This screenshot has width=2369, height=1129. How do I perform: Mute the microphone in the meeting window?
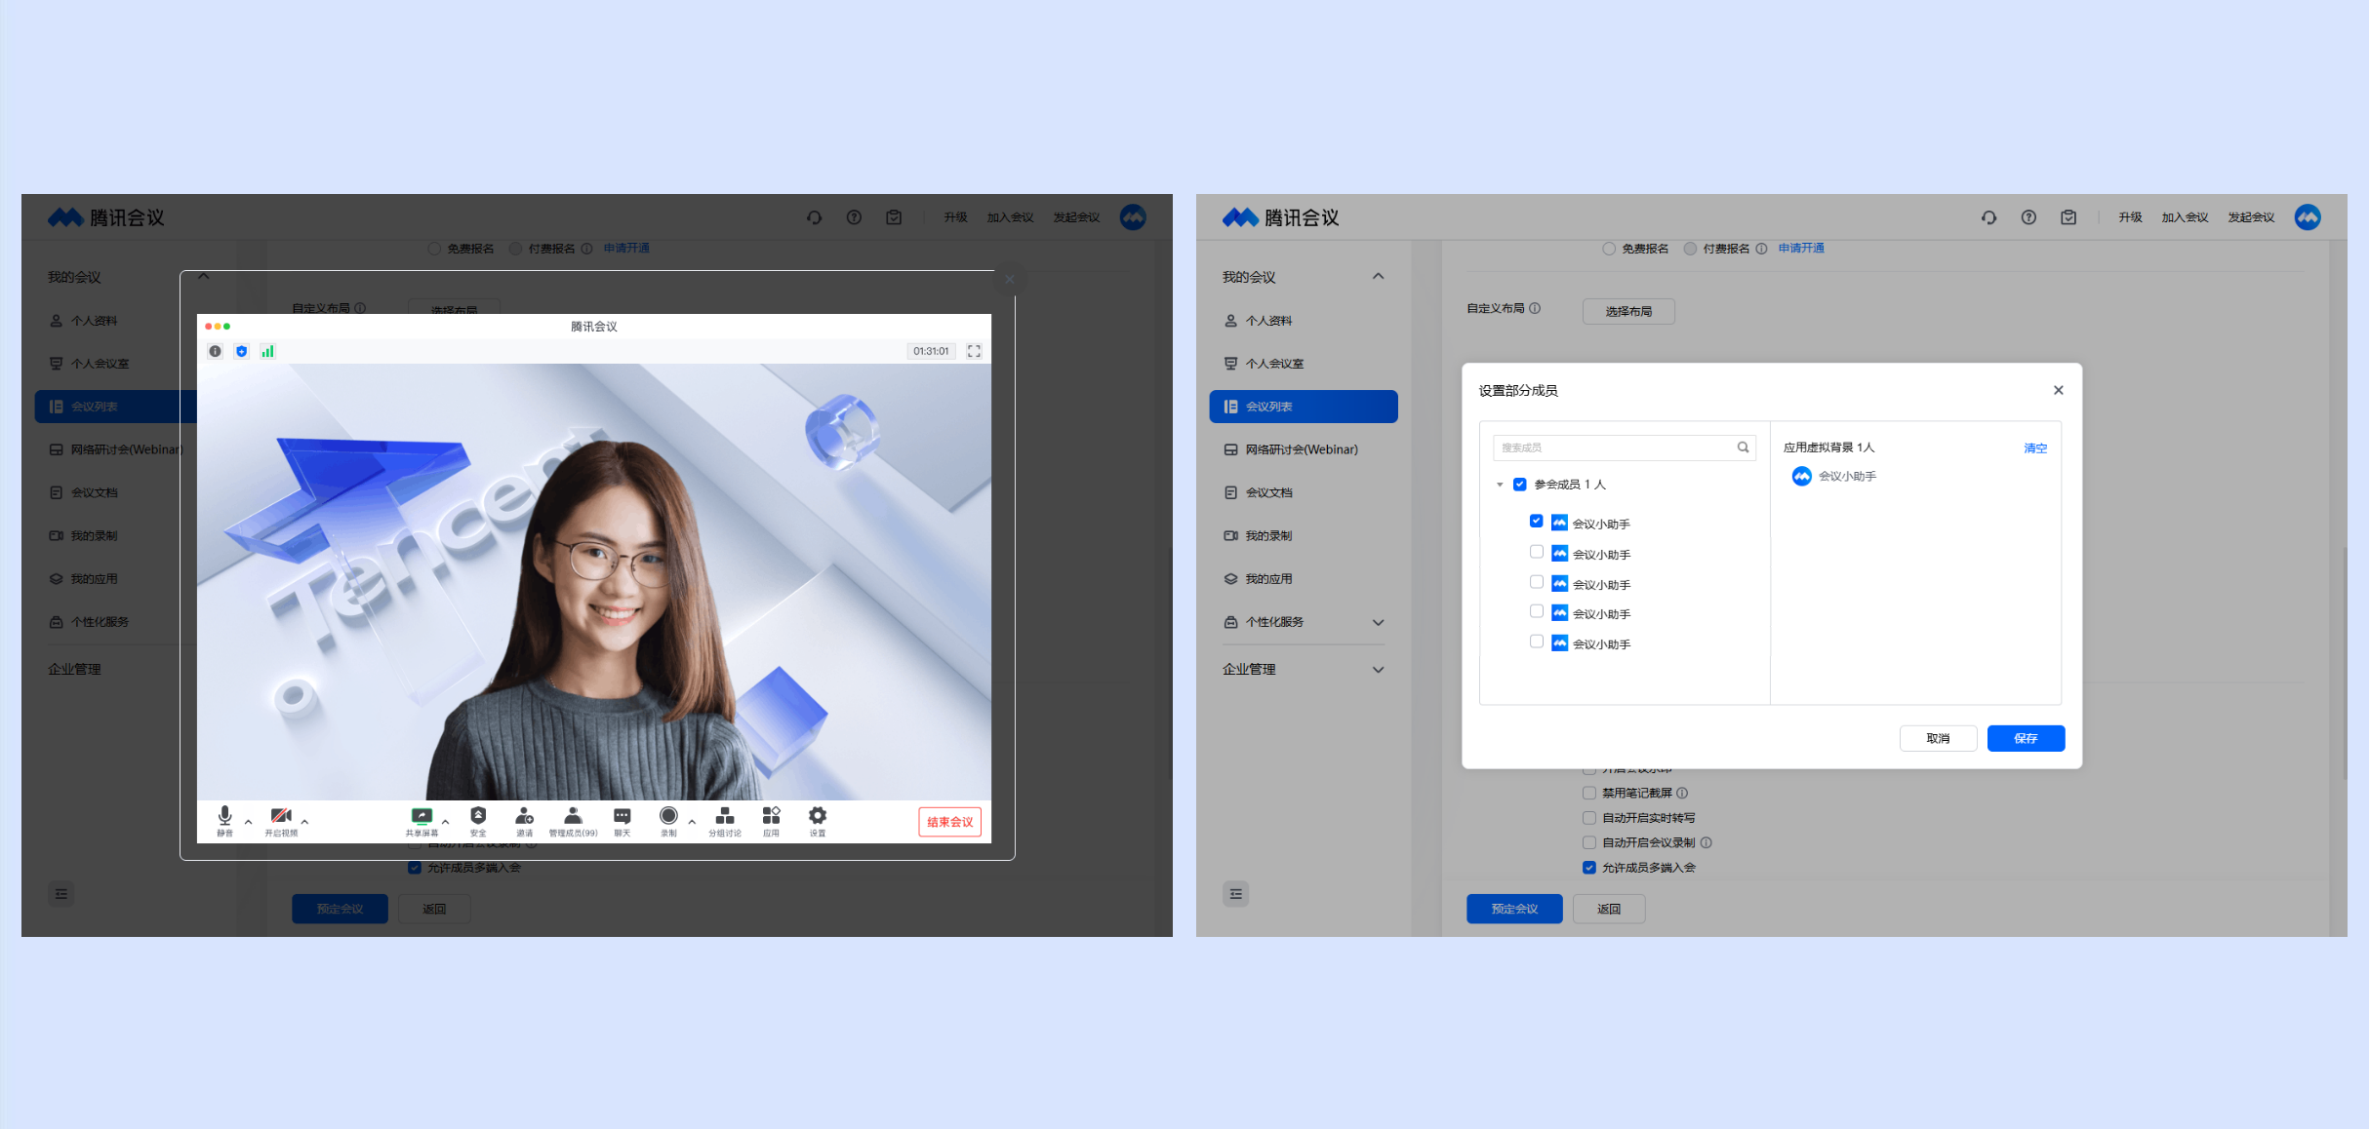225,820
